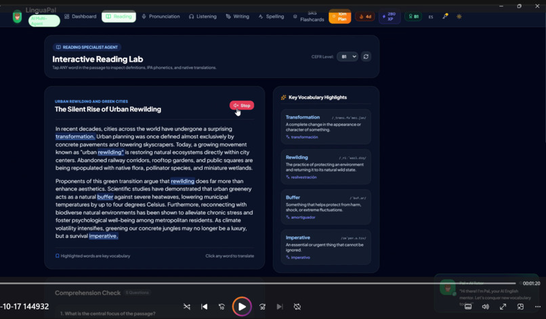Skip forward 30 seconds
This screenshot has width=546, height=319.
[x=263, y=306]
